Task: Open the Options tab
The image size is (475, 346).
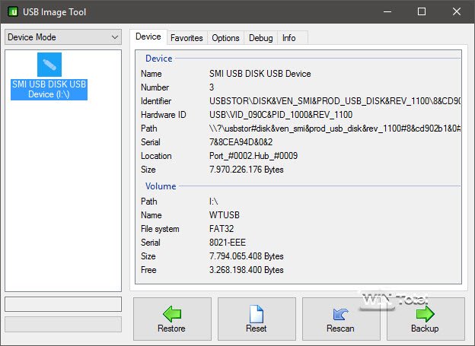Action: [225, 38]
